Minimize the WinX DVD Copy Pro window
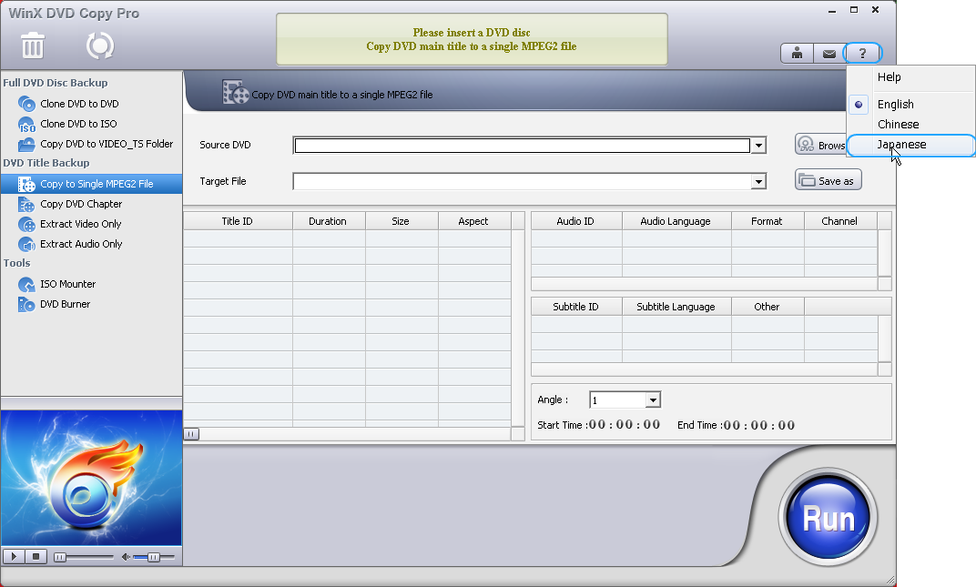976x587 pixels. pyautogui.click(x=833, y=11)
